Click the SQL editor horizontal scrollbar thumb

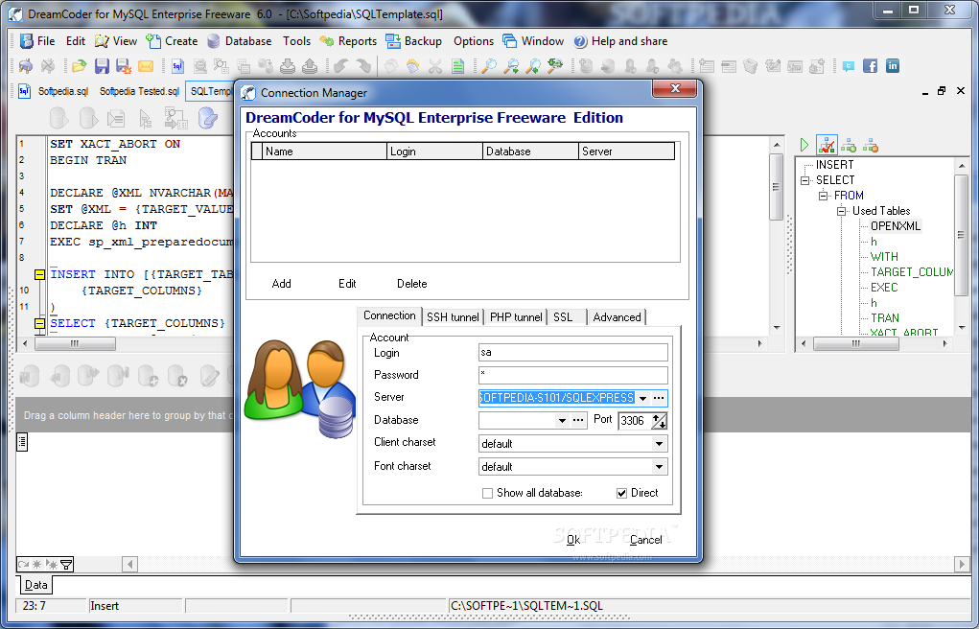[x=75, y=343]
